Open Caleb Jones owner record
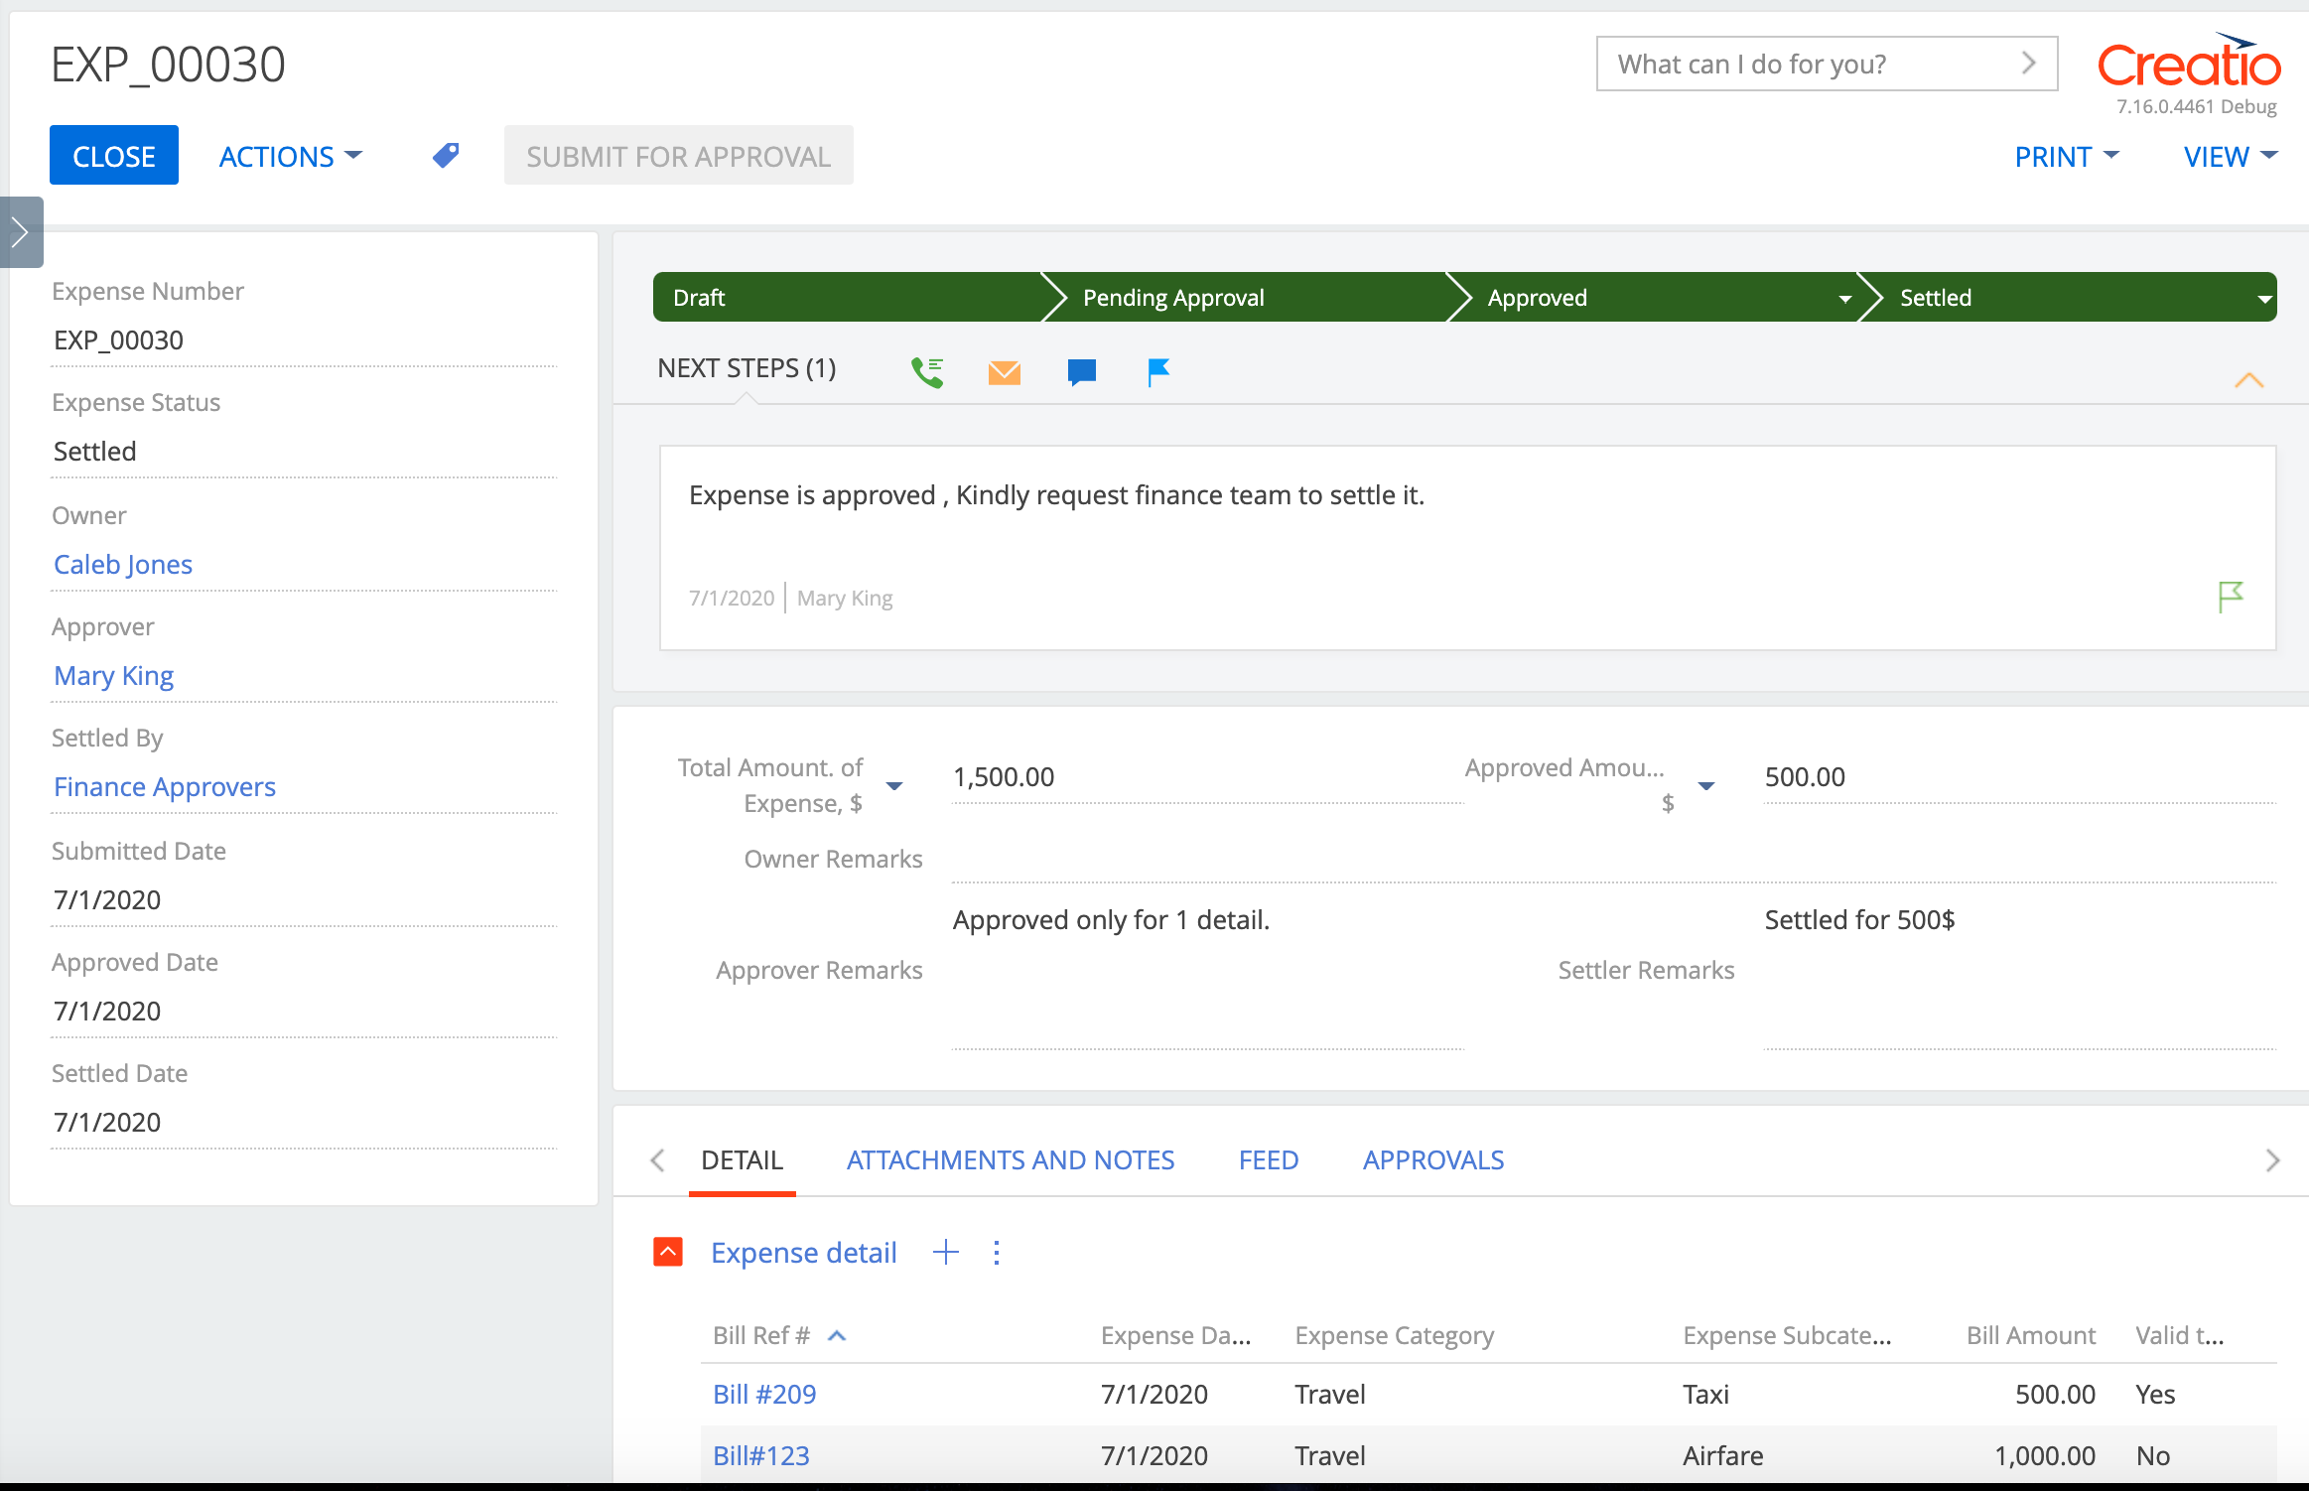Screen dimensions: 2309x1491 122,563
